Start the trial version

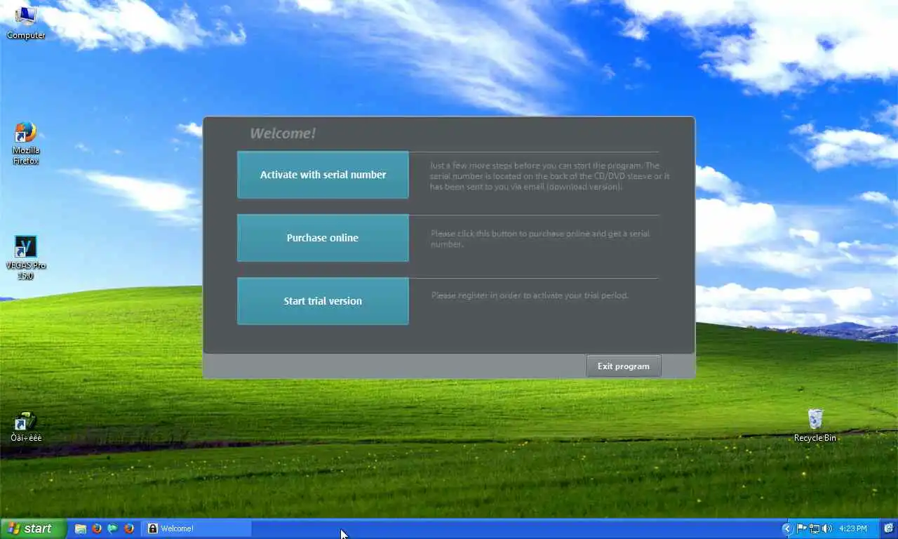click(323, 301)
